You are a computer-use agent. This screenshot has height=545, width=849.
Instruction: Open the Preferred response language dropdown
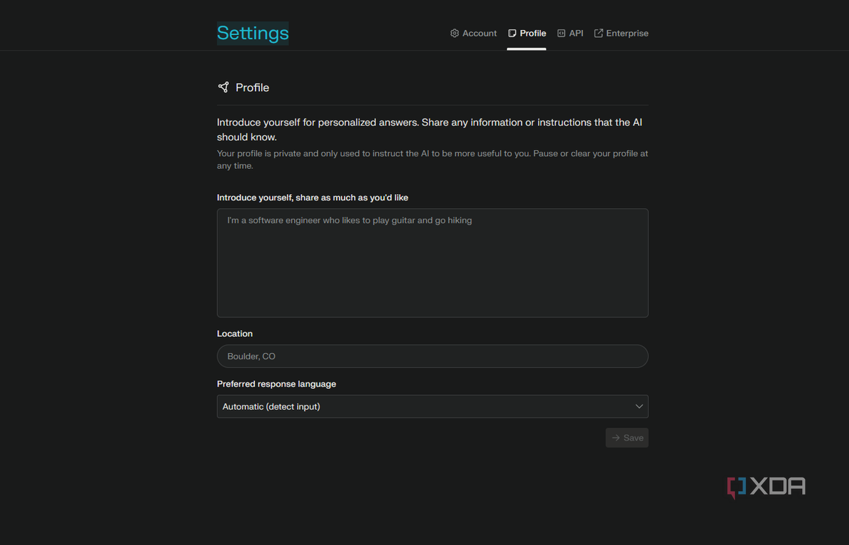pyautogui.click(x=433, y=406)
